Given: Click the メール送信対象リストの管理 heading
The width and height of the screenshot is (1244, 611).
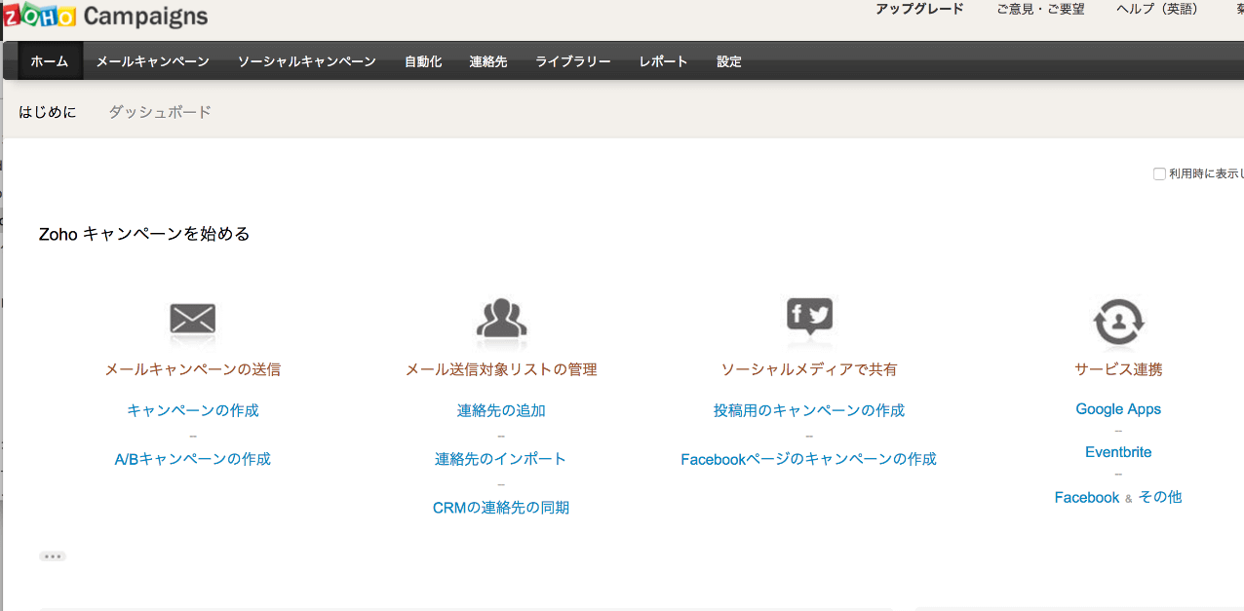Looking at the screenshot, I should pos(501,369).
